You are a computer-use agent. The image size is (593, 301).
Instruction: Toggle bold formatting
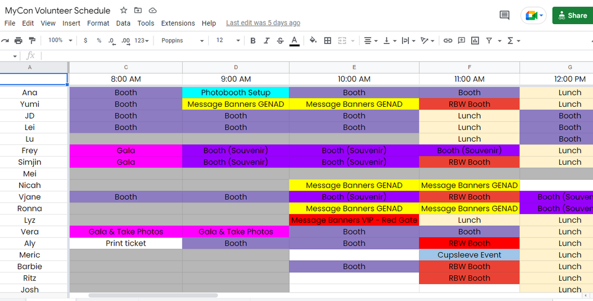(253, 41)
